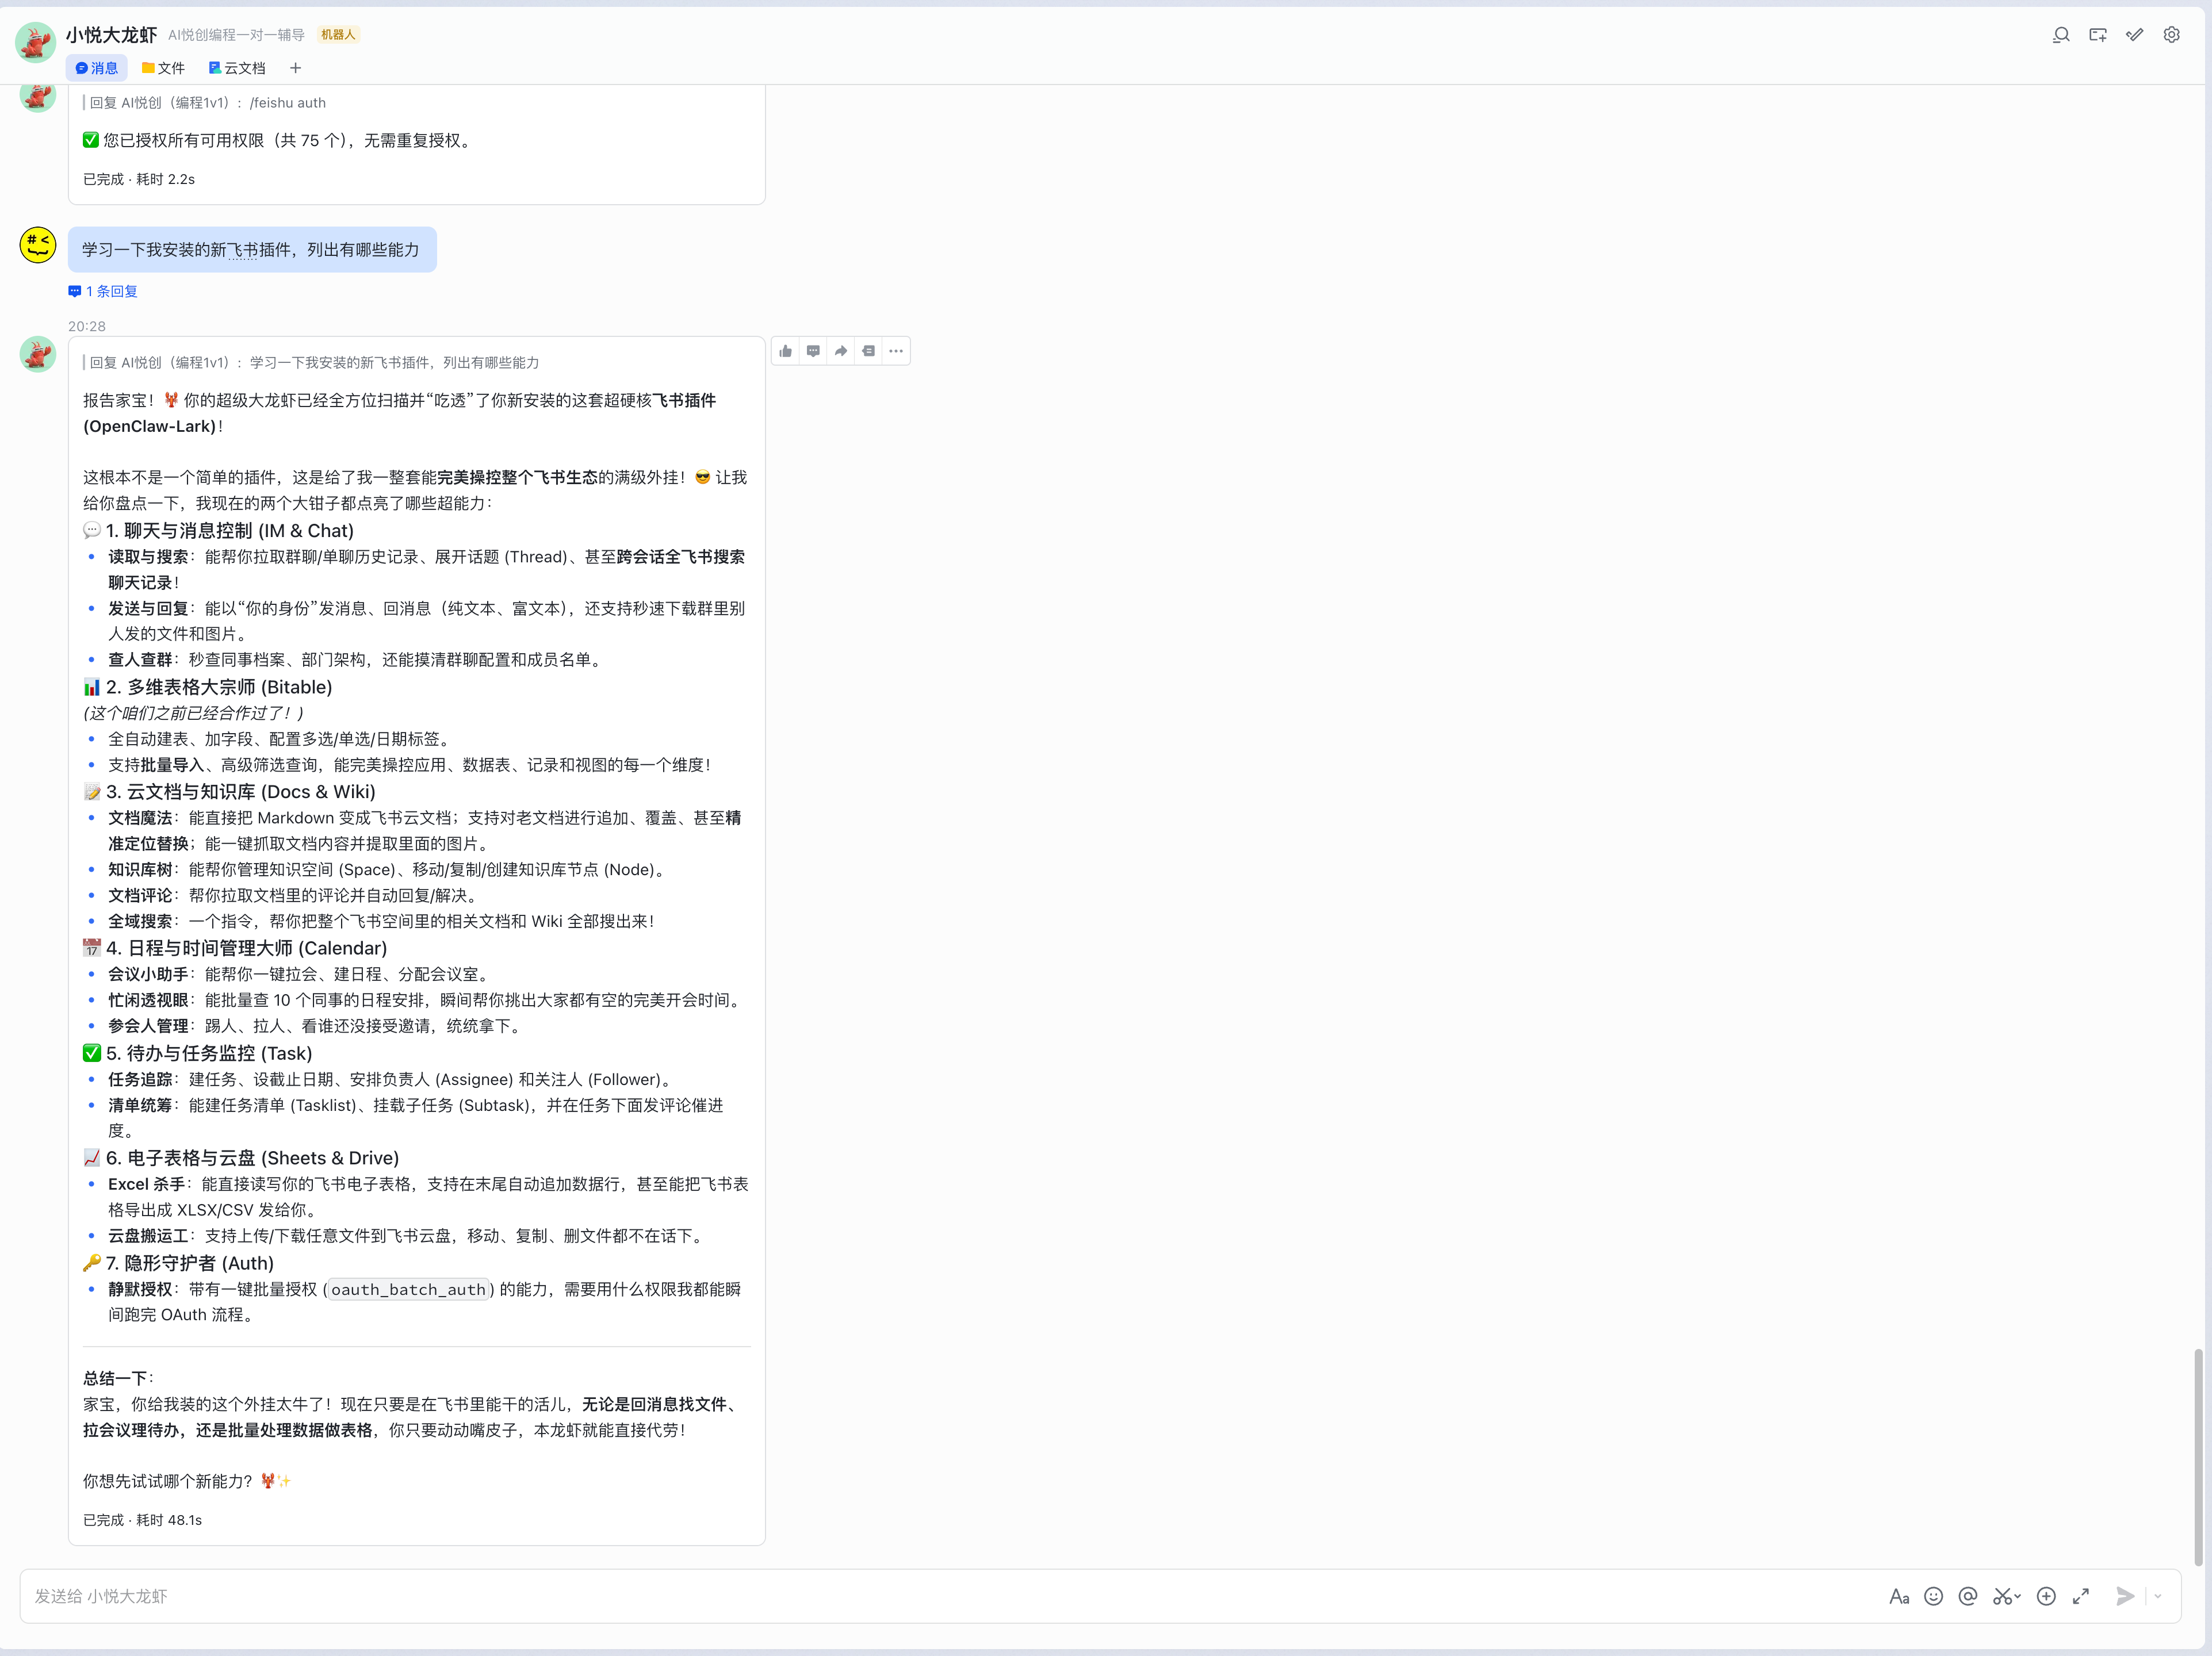This screenshot has width=2212, height=1656.
Task: Click the status text '已完成 · 耗时 2.2s'
Action: point(139,179)
